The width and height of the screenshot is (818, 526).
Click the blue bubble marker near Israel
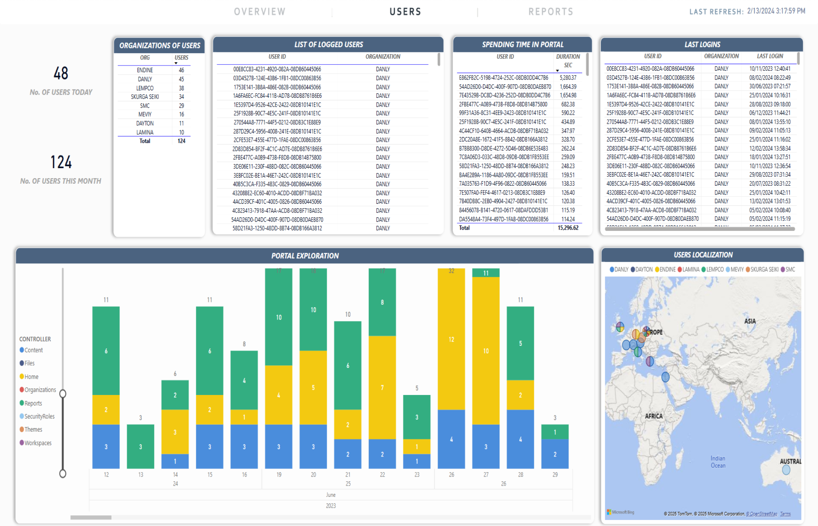tap(665, 377)
